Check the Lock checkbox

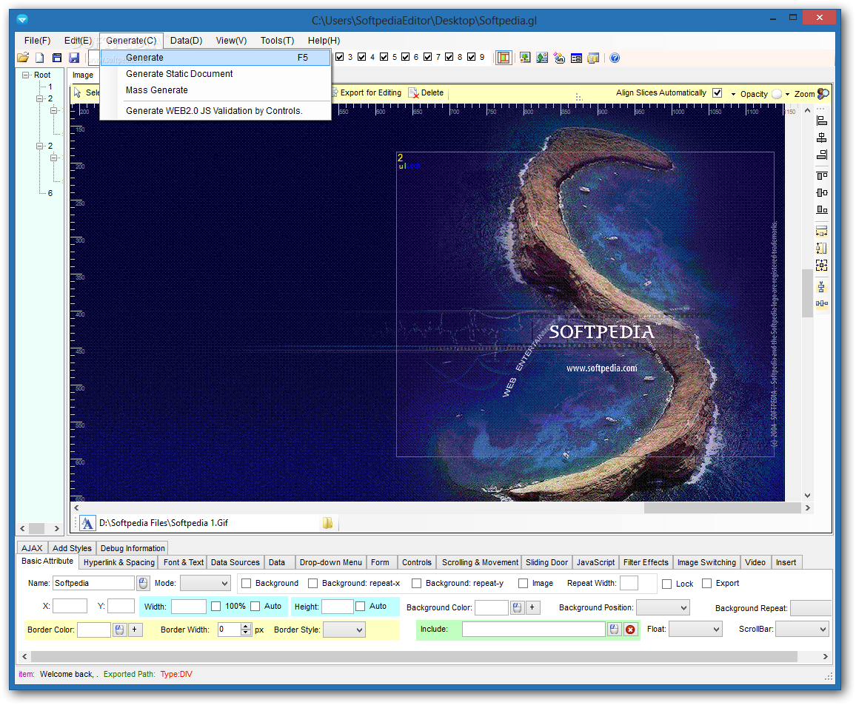(666, 584)
